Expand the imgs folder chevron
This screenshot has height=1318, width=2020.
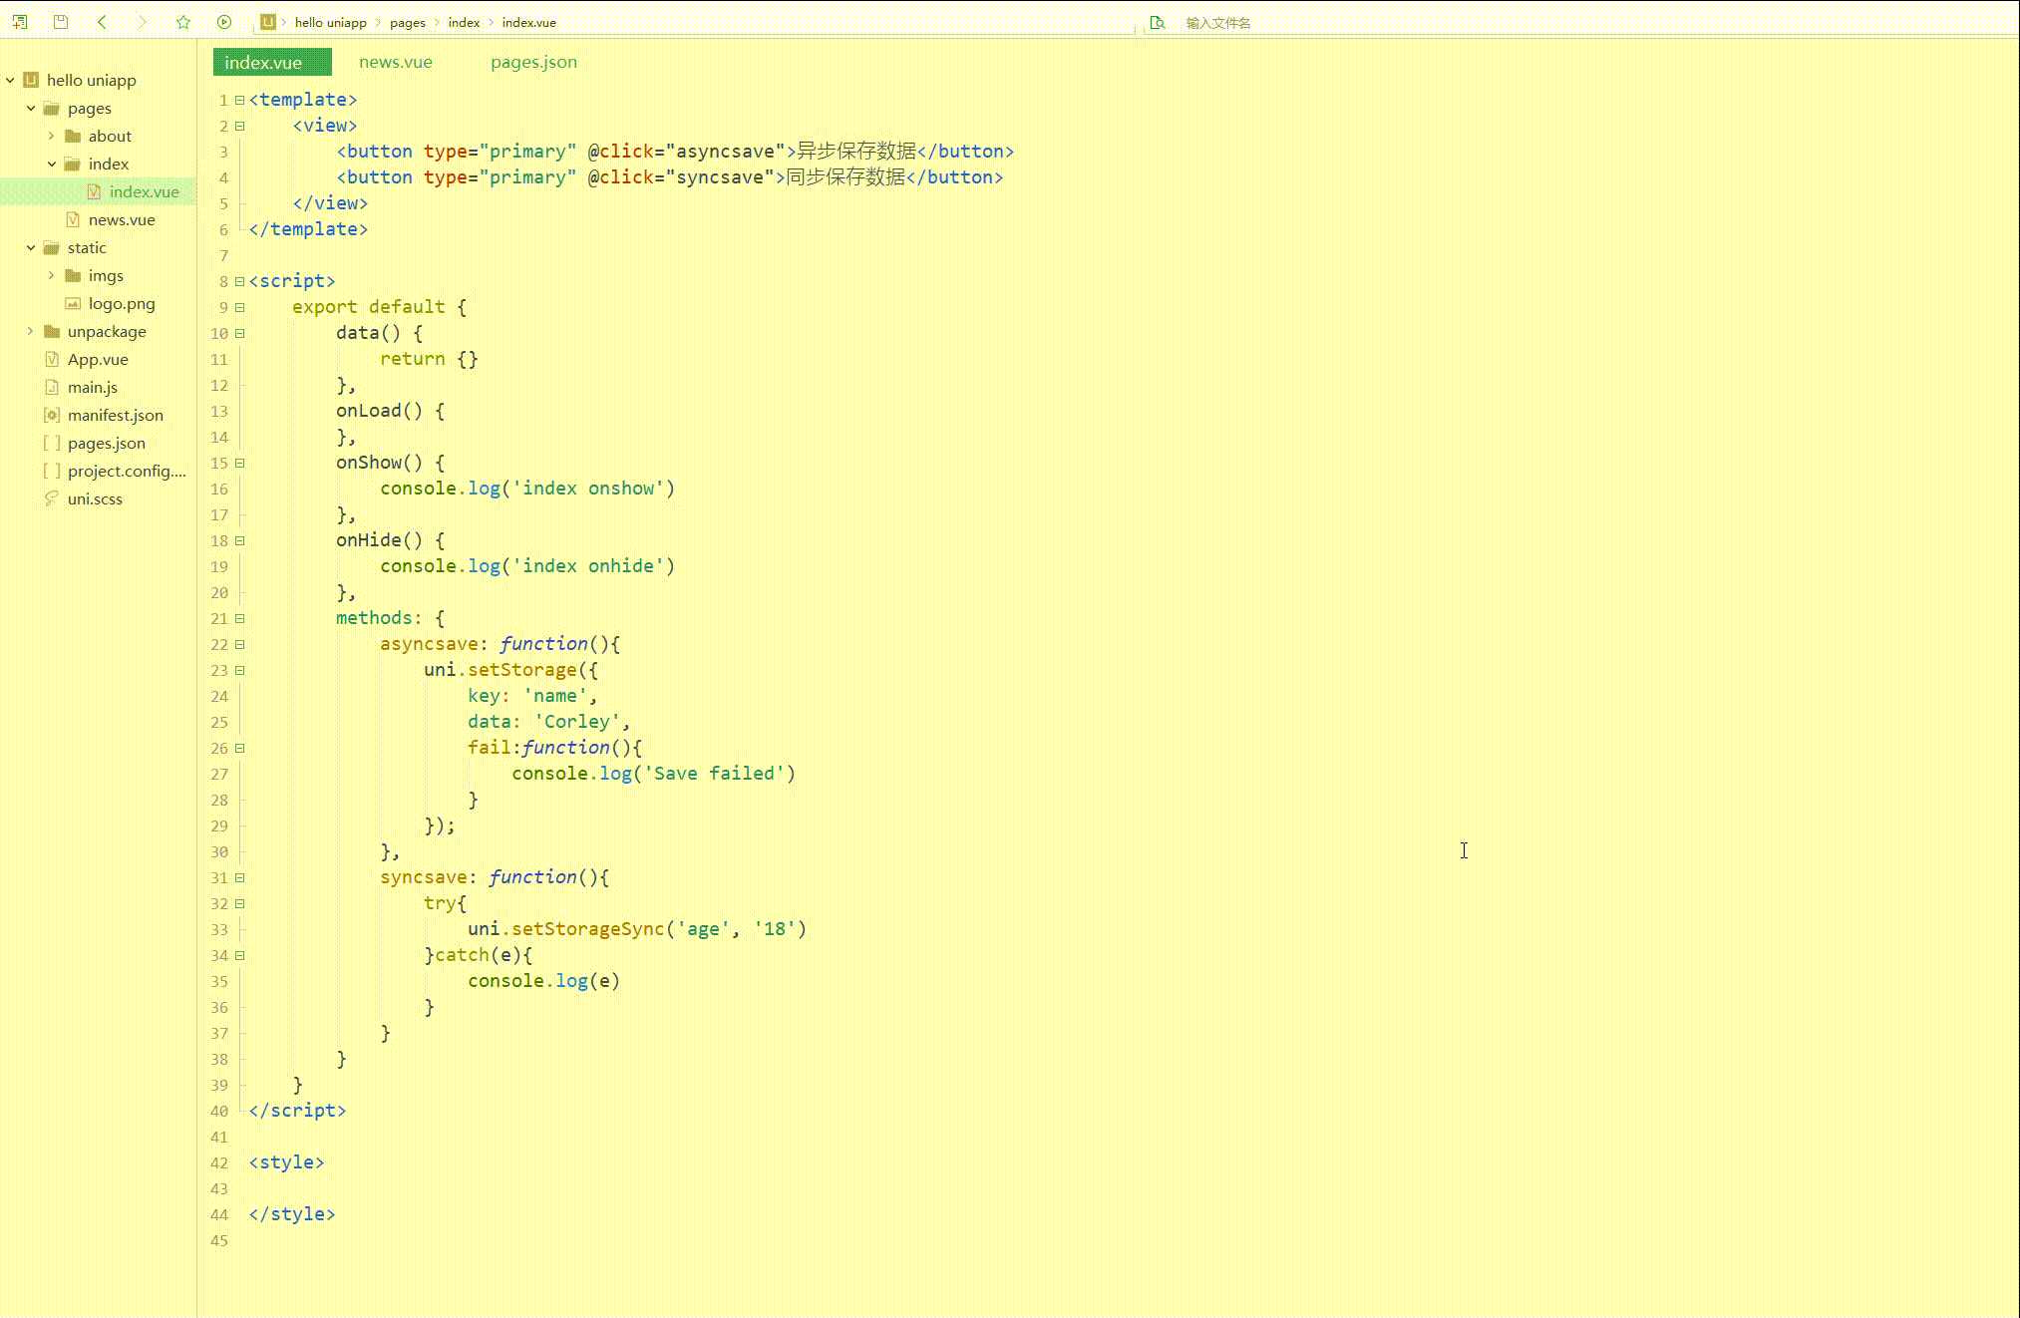(x=52, y=275)
